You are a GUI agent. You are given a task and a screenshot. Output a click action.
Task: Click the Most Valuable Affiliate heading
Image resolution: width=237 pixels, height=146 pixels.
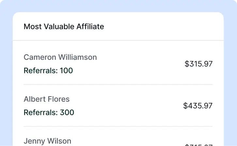click(x=64, y=27)
